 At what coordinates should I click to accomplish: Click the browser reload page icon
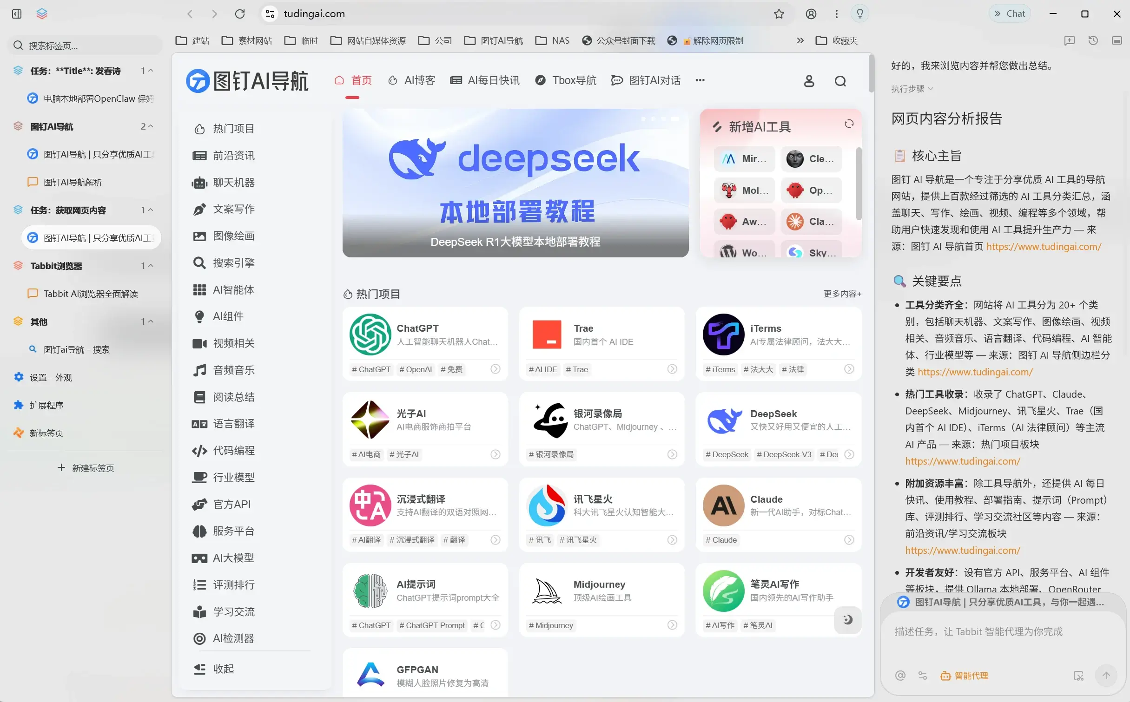click(x=240, y=14)
